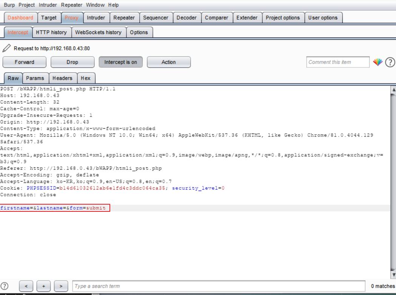Select the Intercept sub-tab

click(x=18, y=33)
